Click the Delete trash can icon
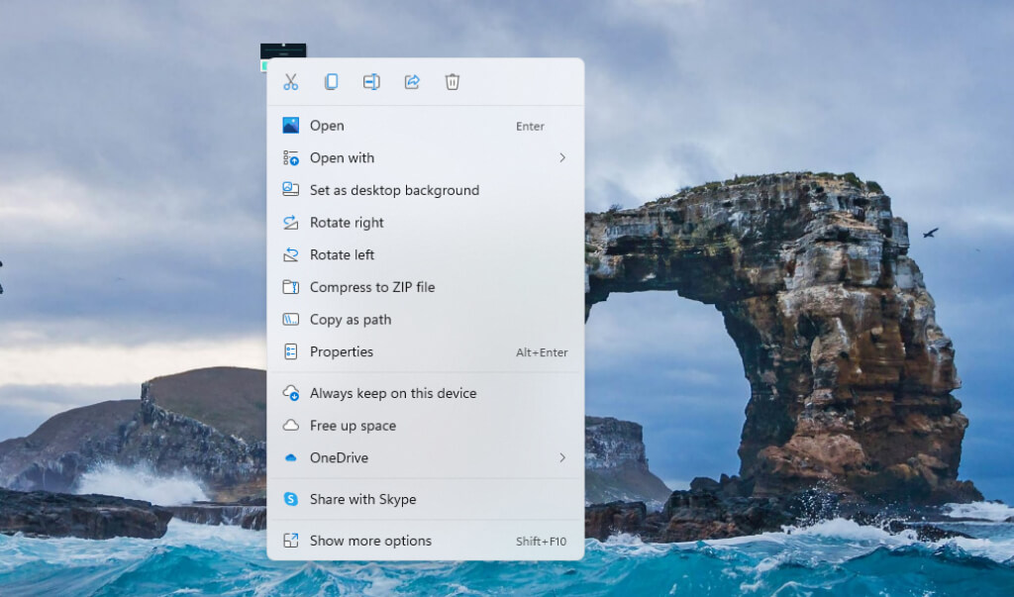This screenshot has height=597, width=1014. click(x=453, y=82)
